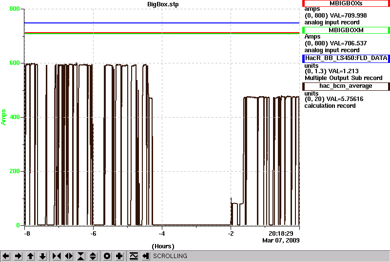The image size is (390, 262).
Task: Click the BigBox.stp plot title
Action: click(x=163, y=4)
